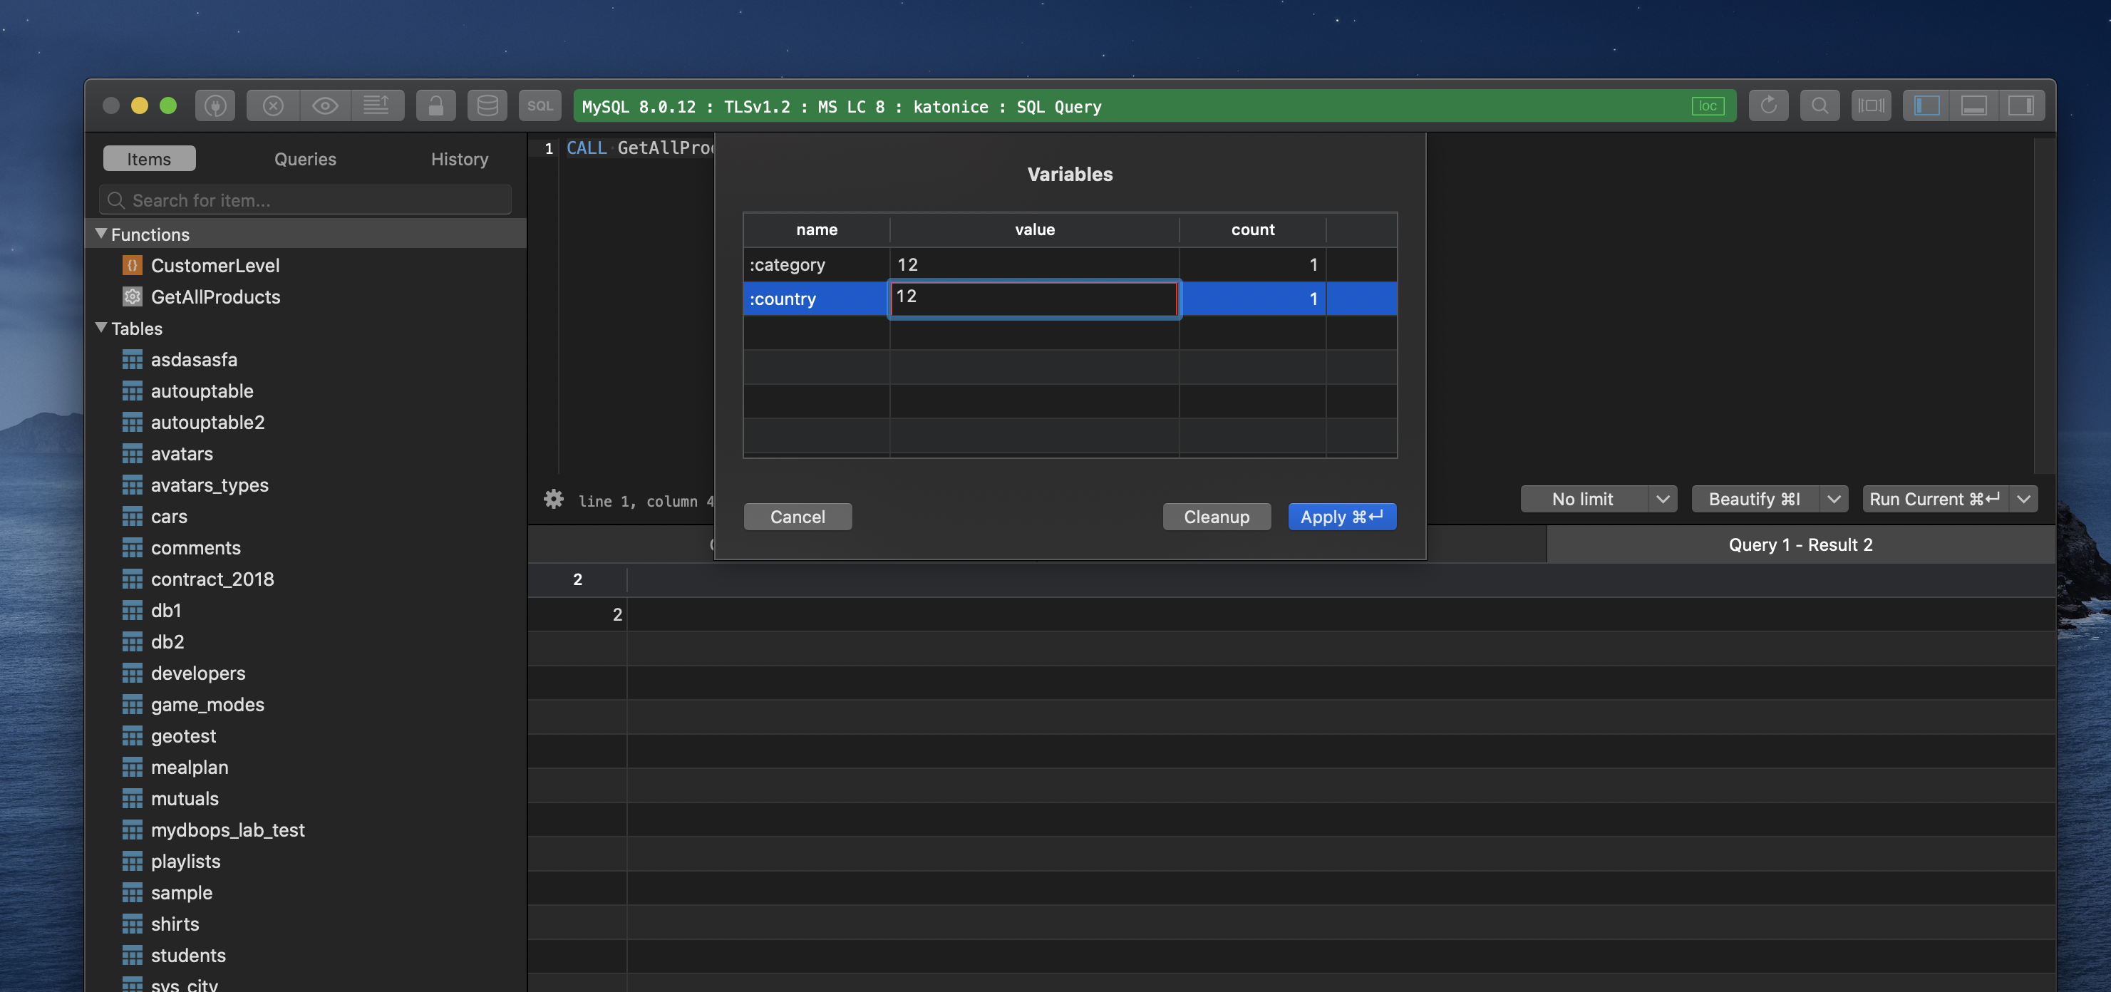Click the SQL editor button
The height and width of the screenshot is (992, 2111).
pos(540,105)
